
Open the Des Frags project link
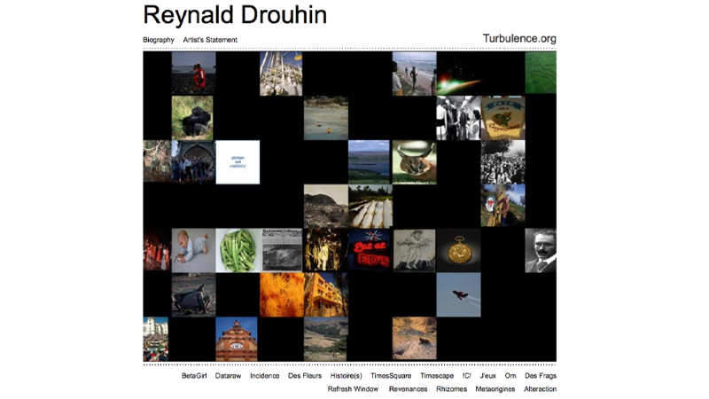(541, 375)
